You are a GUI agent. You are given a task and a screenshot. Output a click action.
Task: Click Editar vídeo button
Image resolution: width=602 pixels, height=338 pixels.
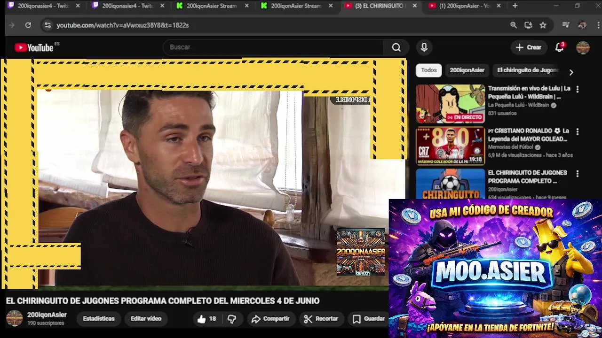(146, 319)
